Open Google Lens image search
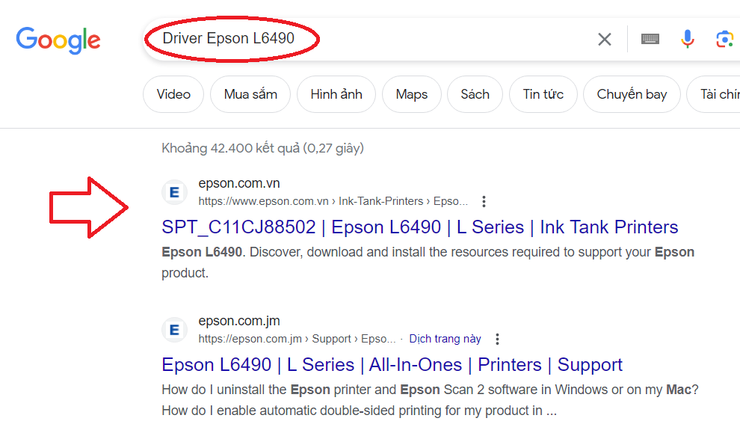The image size is (740, 436). click(x=724, y=40)
